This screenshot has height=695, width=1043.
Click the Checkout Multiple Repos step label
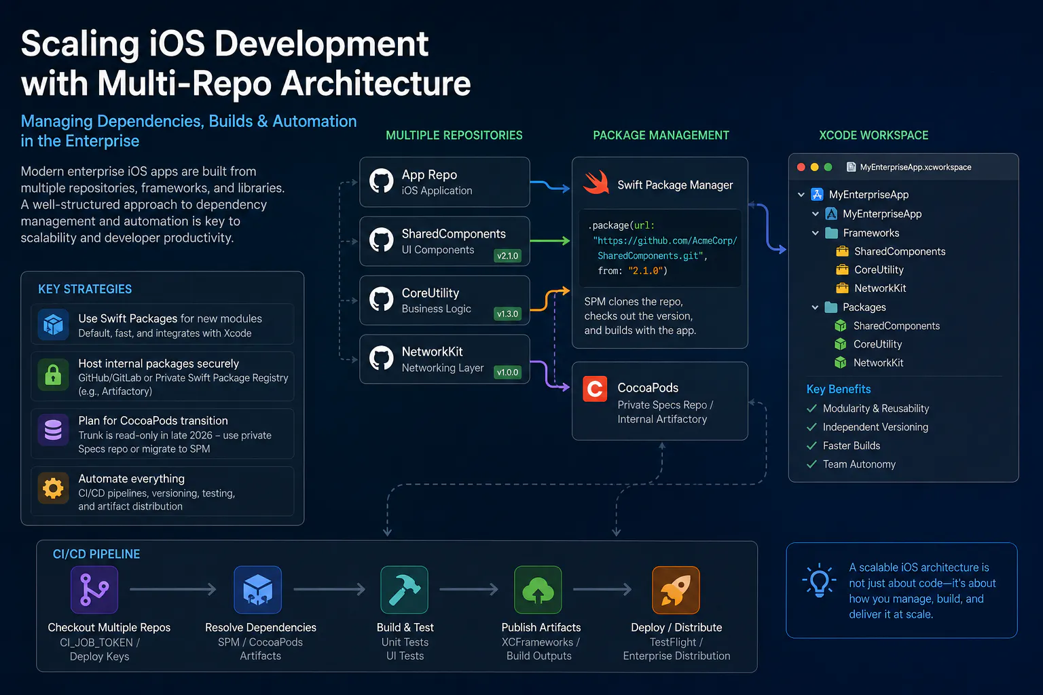[109, 627]
